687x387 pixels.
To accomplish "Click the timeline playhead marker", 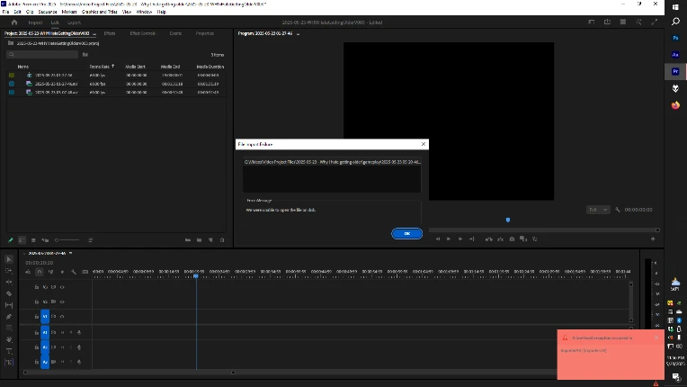I will point(196,276).
